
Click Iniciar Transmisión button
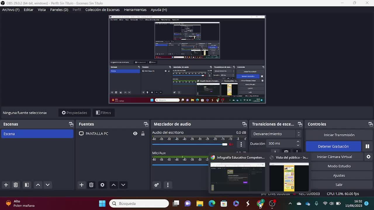[x=339, y=135]
